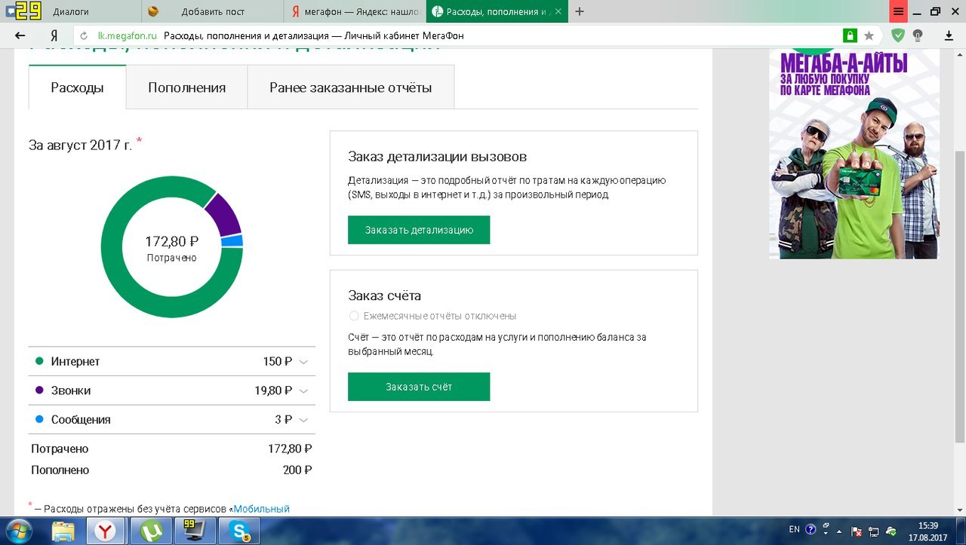Click the green secure connection lock icon
The height and width of the screenshot is (545, 966).
(x=850, y=35)
